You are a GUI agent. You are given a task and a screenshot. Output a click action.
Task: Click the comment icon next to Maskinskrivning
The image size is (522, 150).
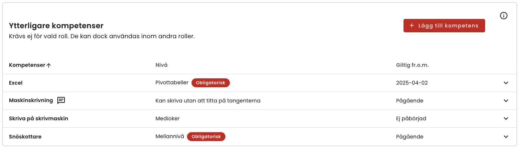(x=61, y=100)
